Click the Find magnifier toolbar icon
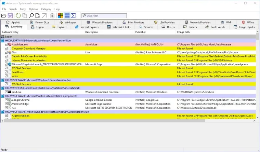The height and width of the screenshot is (152, 260). tap(31, 16)
